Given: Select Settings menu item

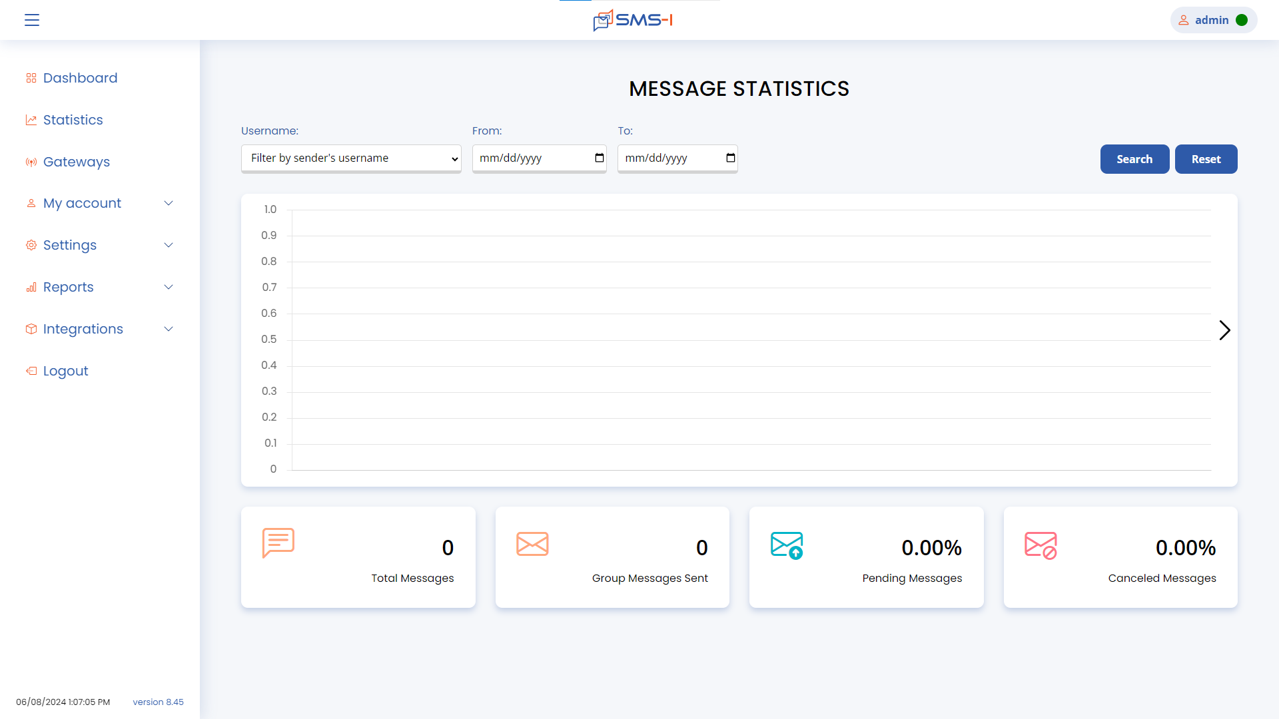Looking at the screenshot, I should tap(70, 245).
